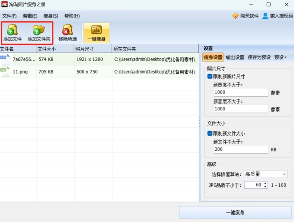Open the 帮助(H) menu

click(x=72, y=16)
